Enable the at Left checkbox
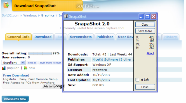This screenshot has width=186, height=103. tap(137, 80)
